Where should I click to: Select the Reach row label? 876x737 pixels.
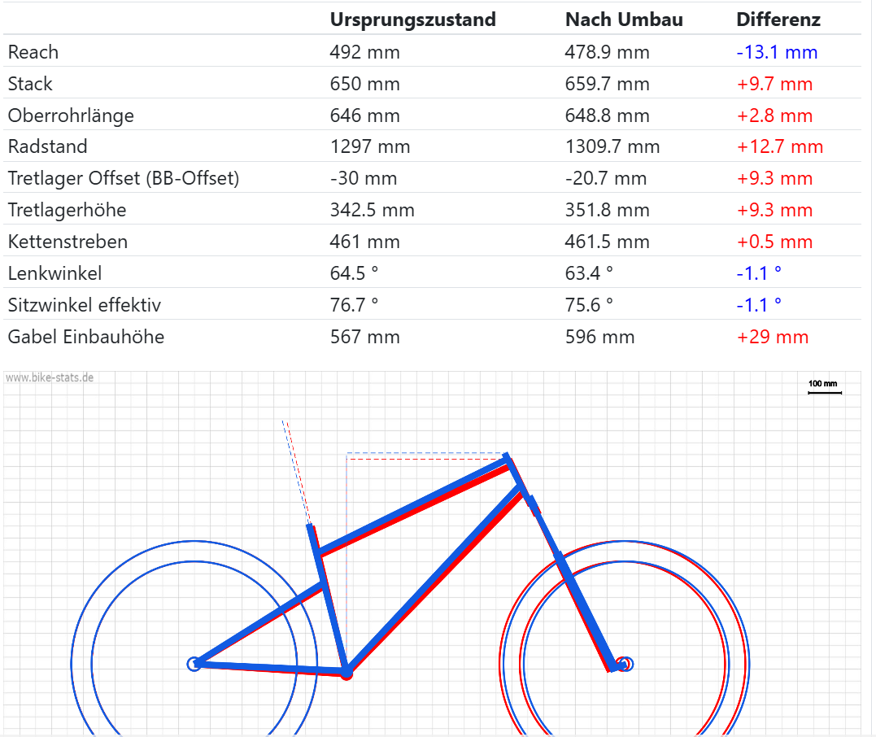coord(33,53)
